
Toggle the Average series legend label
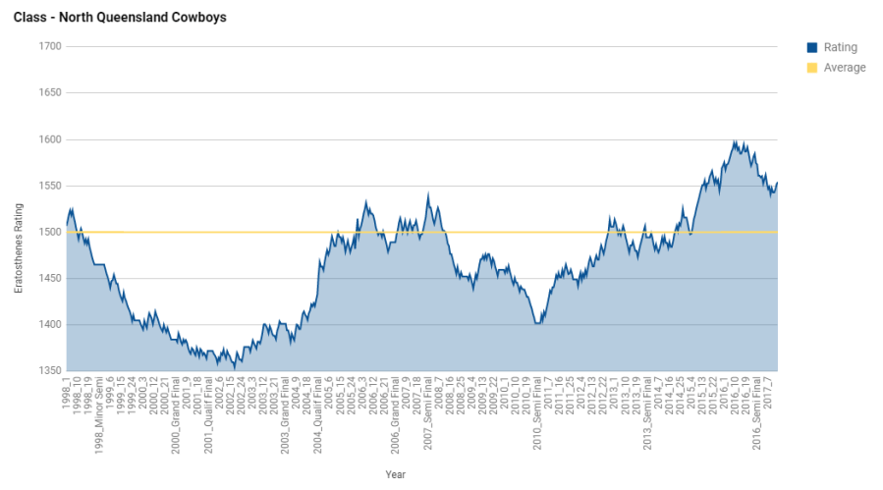845,68
